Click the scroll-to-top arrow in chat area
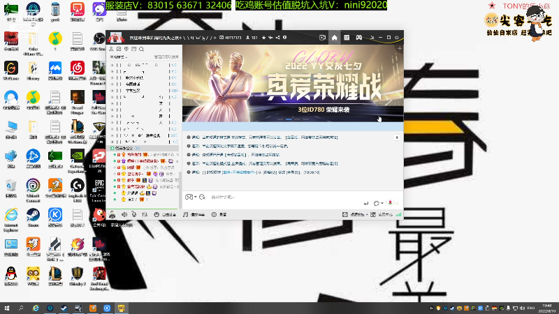 (397, 137)
